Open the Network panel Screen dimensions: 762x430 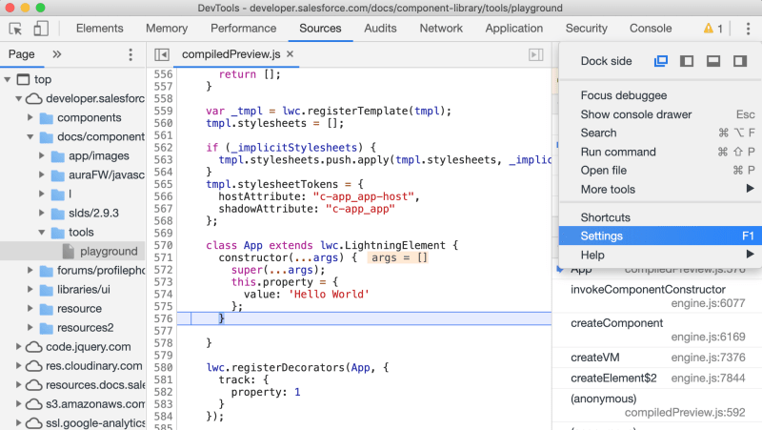(x=441, y=29)
